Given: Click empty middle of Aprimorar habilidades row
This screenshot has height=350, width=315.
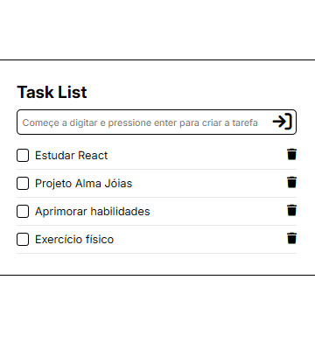Looking at the screenshot, I should pyautogui.click(x=217, y=212).
